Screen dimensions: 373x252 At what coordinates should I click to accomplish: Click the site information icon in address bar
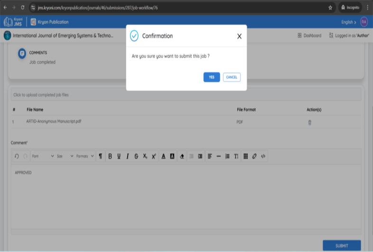pos(33,8)
